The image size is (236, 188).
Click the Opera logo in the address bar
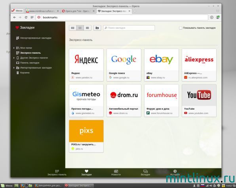[x=39, y=17]
